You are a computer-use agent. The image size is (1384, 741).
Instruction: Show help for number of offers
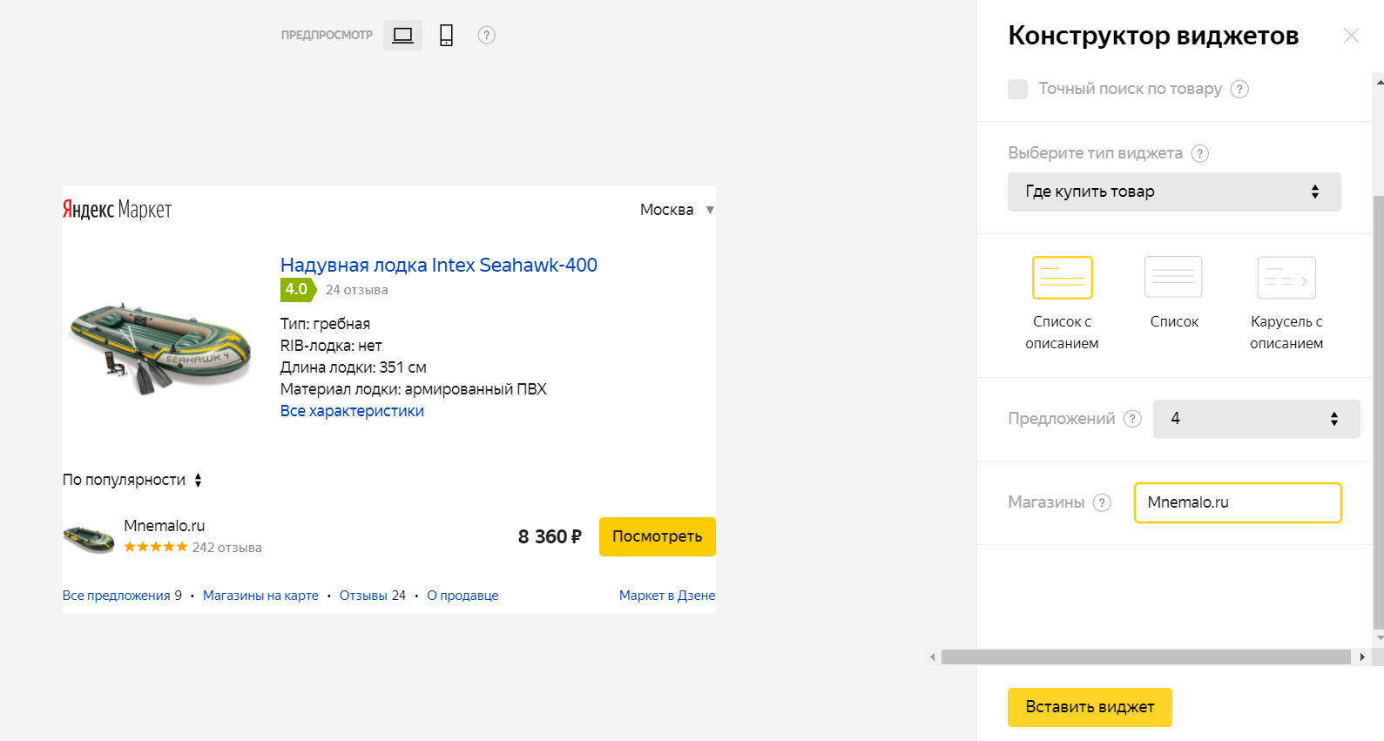pyautogui.click(x=1132, y=419)
